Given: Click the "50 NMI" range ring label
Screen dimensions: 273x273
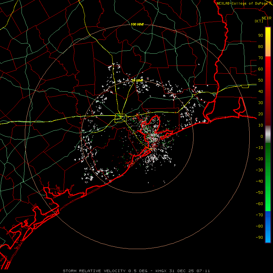Looking at the screenshot, I should coord(137,80).
